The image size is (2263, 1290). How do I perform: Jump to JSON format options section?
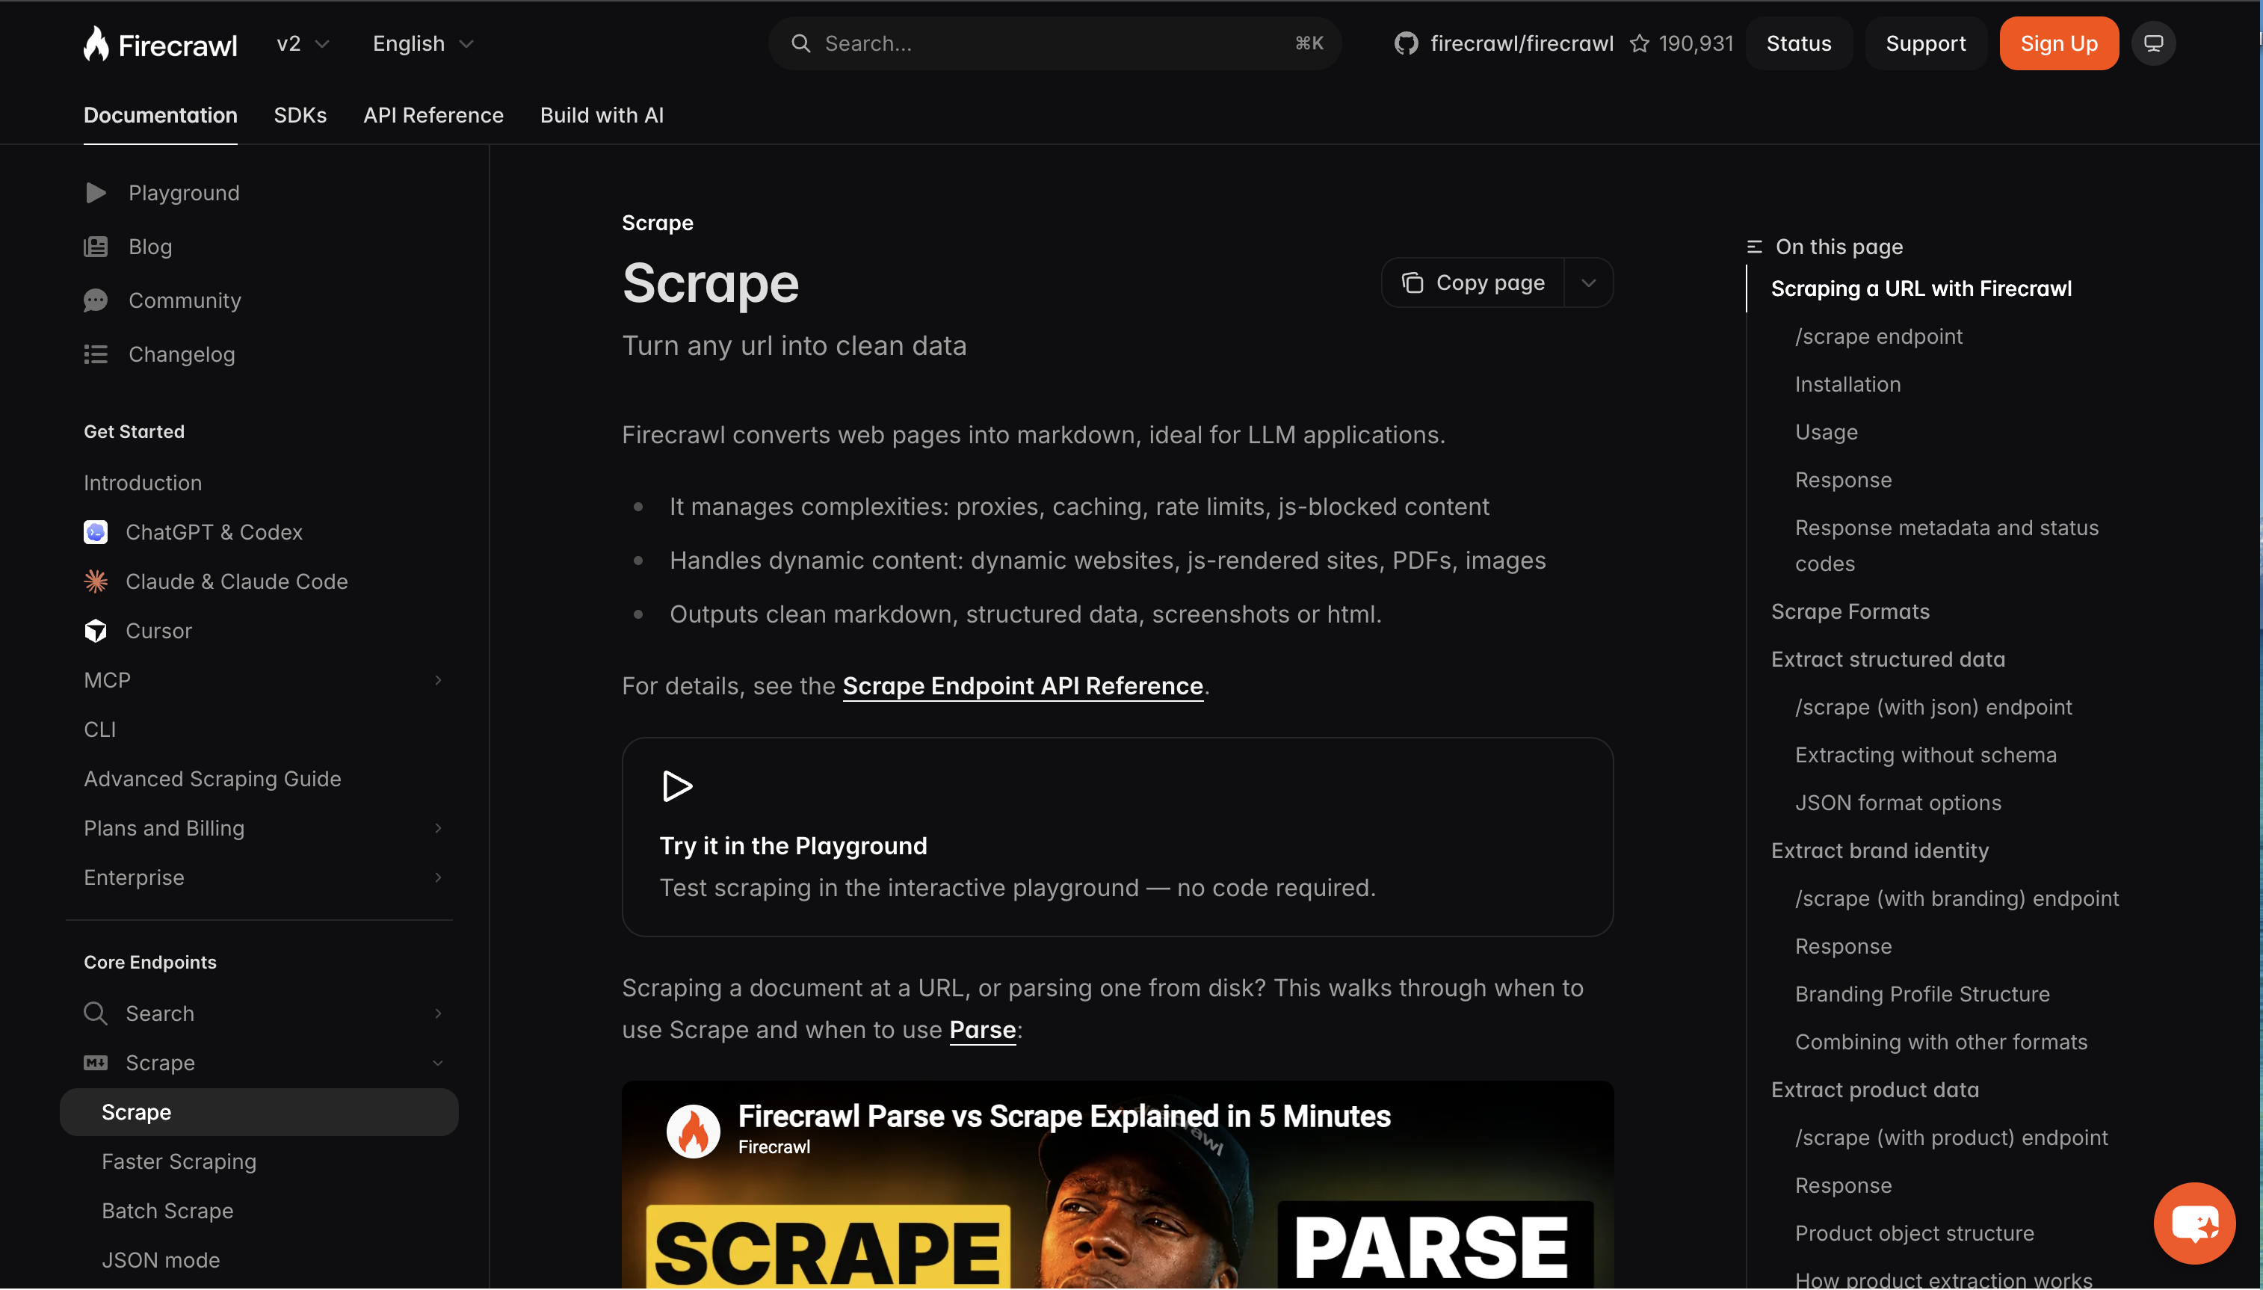(x=1898, y=803)
